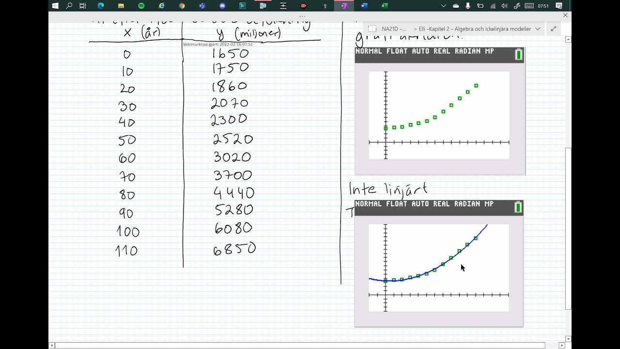Open the volume control in tray
620x349 pixels.
(x=505, y=6)
